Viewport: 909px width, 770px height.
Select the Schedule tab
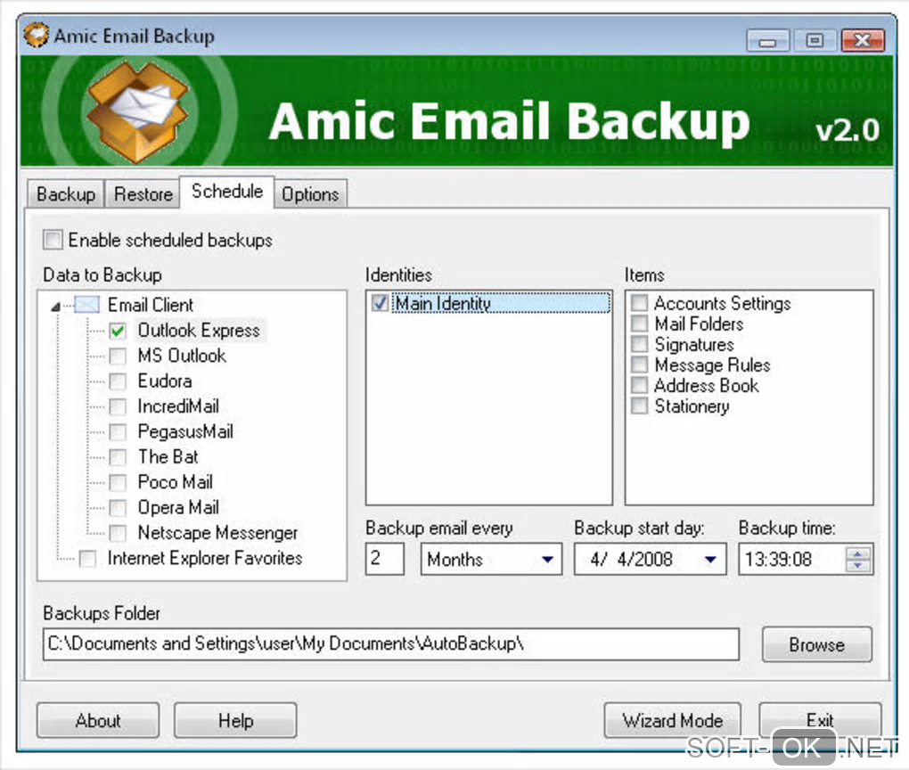point(226,192)
